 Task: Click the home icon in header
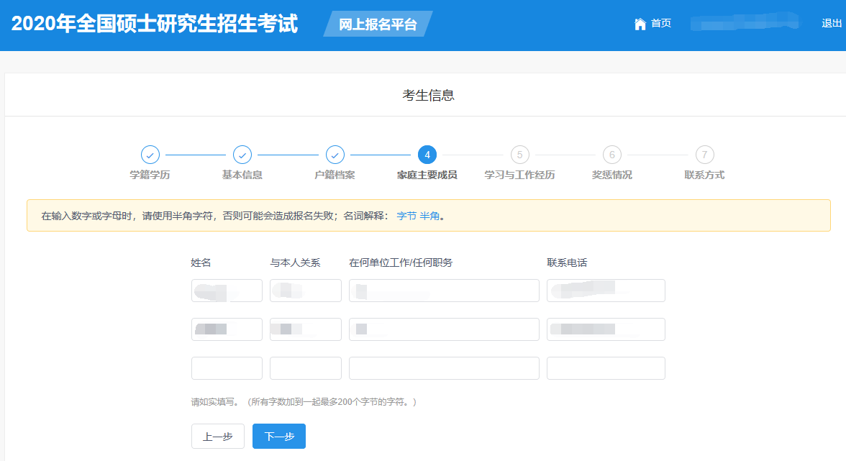(x=640, y=24)
